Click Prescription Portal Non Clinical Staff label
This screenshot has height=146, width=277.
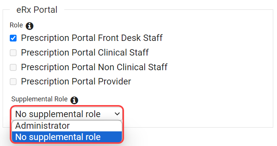tap(94, 67)
